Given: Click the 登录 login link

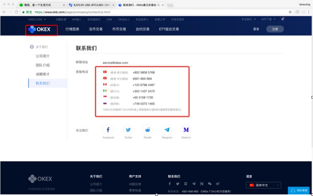Looking at the screenshot, I should pos(256,29).
